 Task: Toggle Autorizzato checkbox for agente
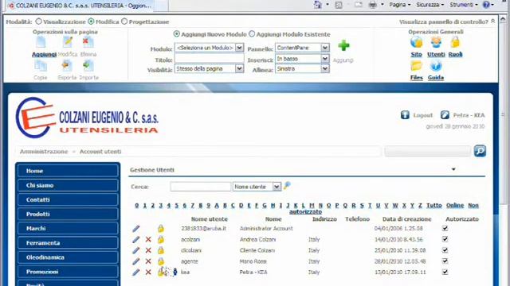click(445, 261)
